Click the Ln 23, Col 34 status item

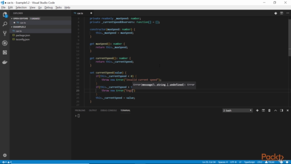(209, 162)
